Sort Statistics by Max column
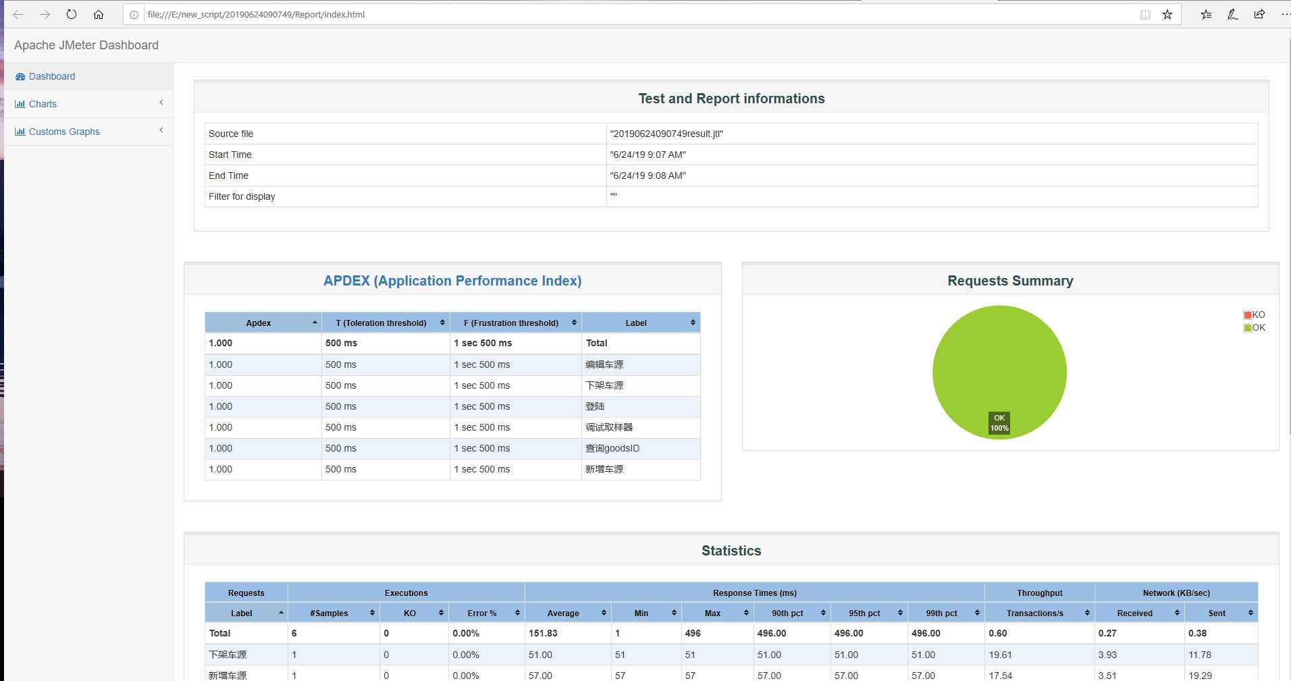 click(x=717, y=613)
